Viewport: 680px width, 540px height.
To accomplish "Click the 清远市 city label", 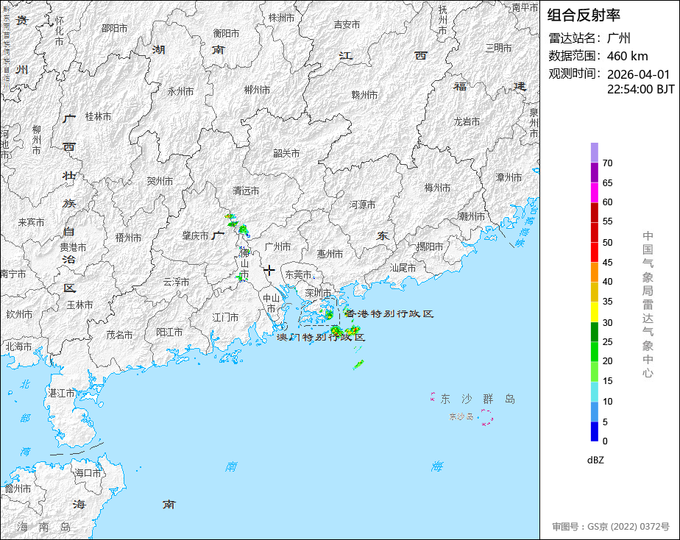I will tap(246, 191).
